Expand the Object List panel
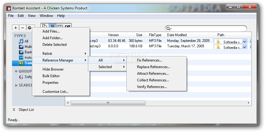265x132 pixels. 14,110
